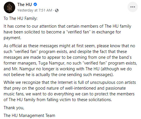Click the line starting While we recognize

point(70,82)
